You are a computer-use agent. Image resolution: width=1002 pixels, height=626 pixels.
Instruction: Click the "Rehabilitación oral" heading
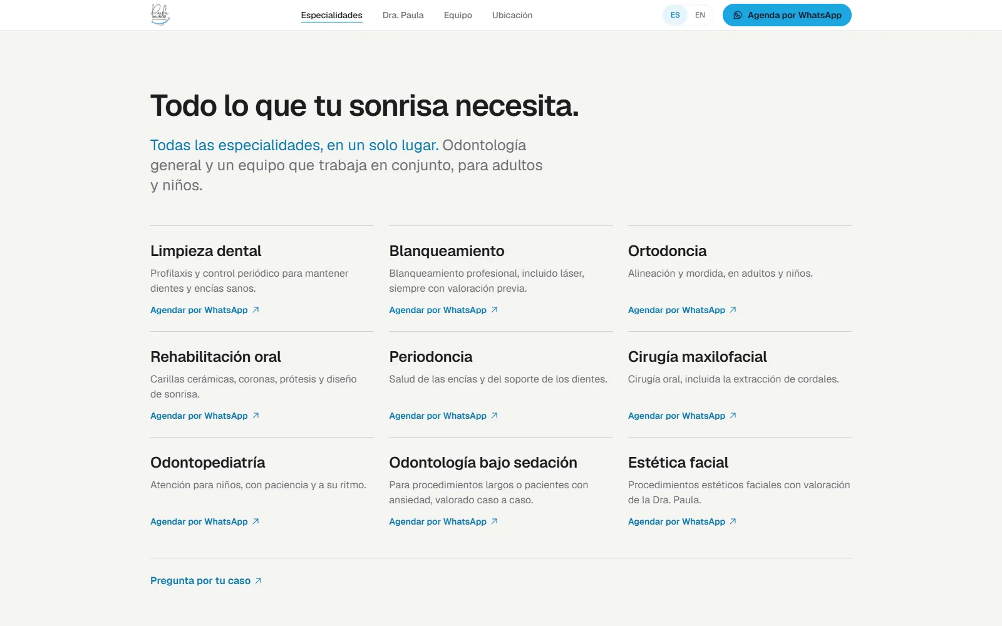[x=215, y=357]
